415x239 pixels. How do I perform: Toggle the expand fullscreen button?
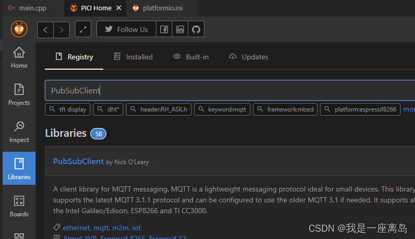(83, 29)
